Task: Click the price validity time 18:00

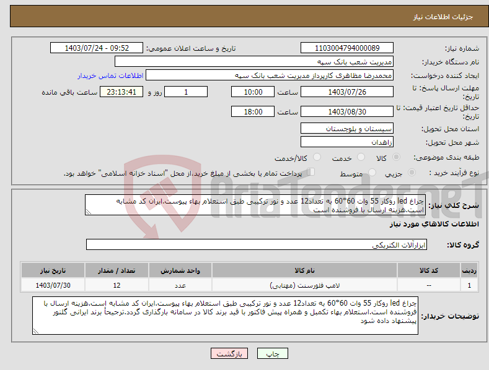Action: (x=253, y=111)
